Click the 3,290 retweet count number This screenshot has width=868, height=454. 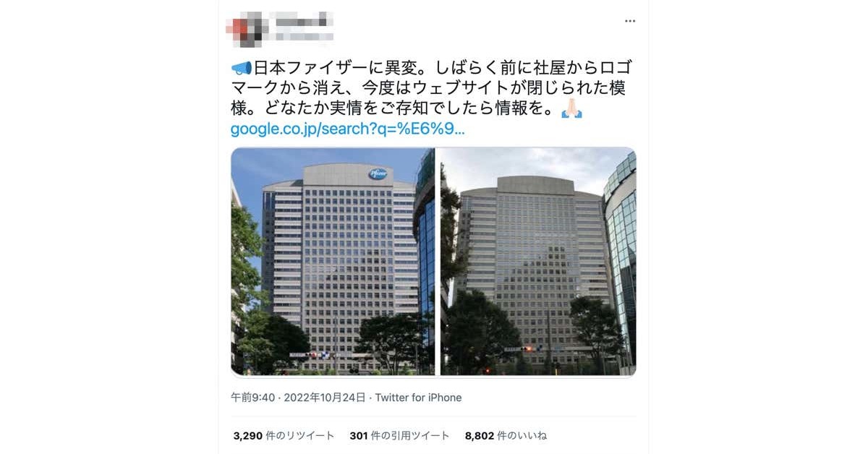(248, 436)
